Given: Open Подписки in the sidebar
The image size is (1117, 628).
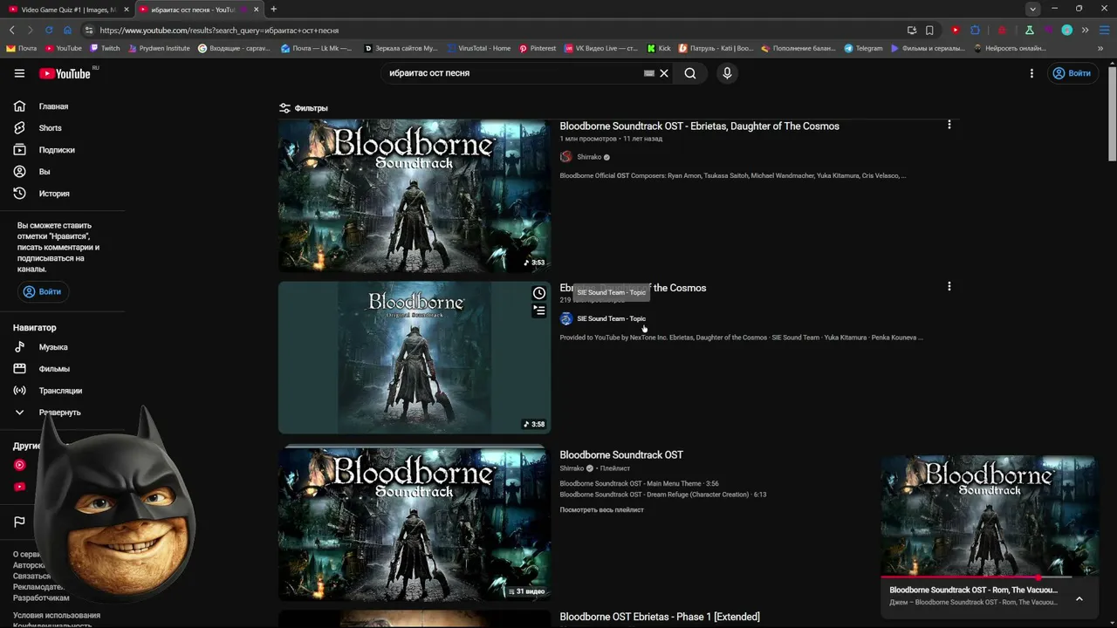Looking at the screenshot, I should [x=57, y=150].
